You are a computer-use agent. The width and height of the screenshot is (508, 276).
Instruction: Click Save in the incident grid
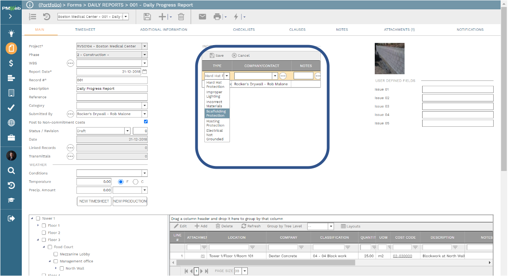(217, 56)
